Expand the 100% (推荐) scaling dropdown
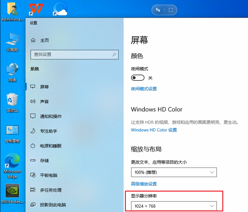Viewport: 248px width, 212px height. (x=174, y=172)
